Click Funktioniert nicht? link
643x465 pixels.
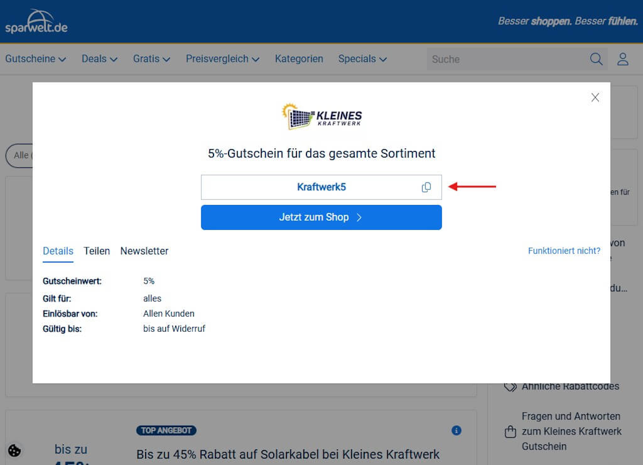pyautogui.click(x=564, y=251)
